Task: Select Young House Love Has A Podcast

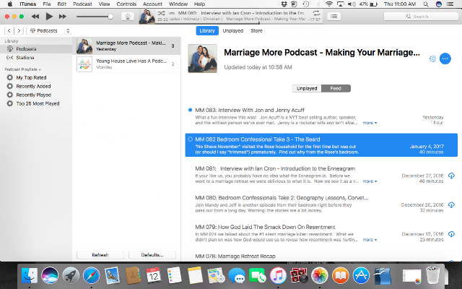Action: pyautogui.click(x=126, y=64)
